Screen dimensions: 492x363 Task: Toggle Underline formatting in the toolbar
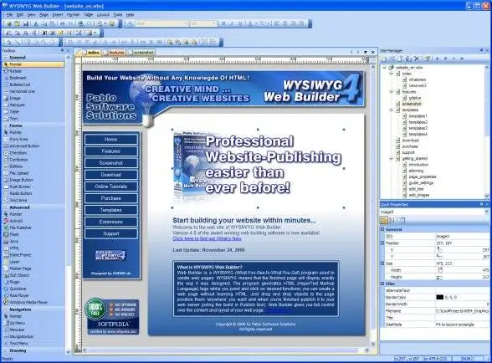[x=240, y=23]
